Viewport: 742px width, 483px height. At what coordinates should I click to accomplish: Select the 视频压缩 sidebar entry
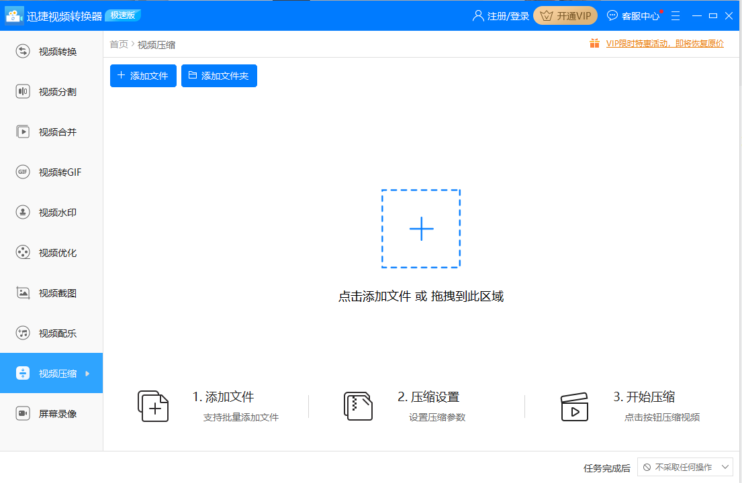(51, 373)
